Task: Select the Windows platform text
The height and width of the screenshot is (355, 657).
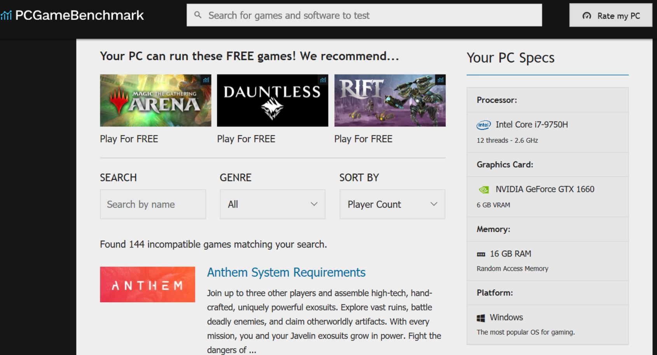Action: [x=506, y=317]
